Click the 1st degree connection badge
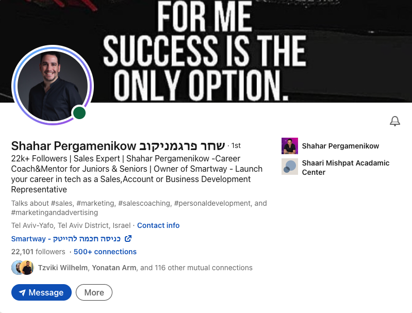412x313 pixels. click(236, 145)
